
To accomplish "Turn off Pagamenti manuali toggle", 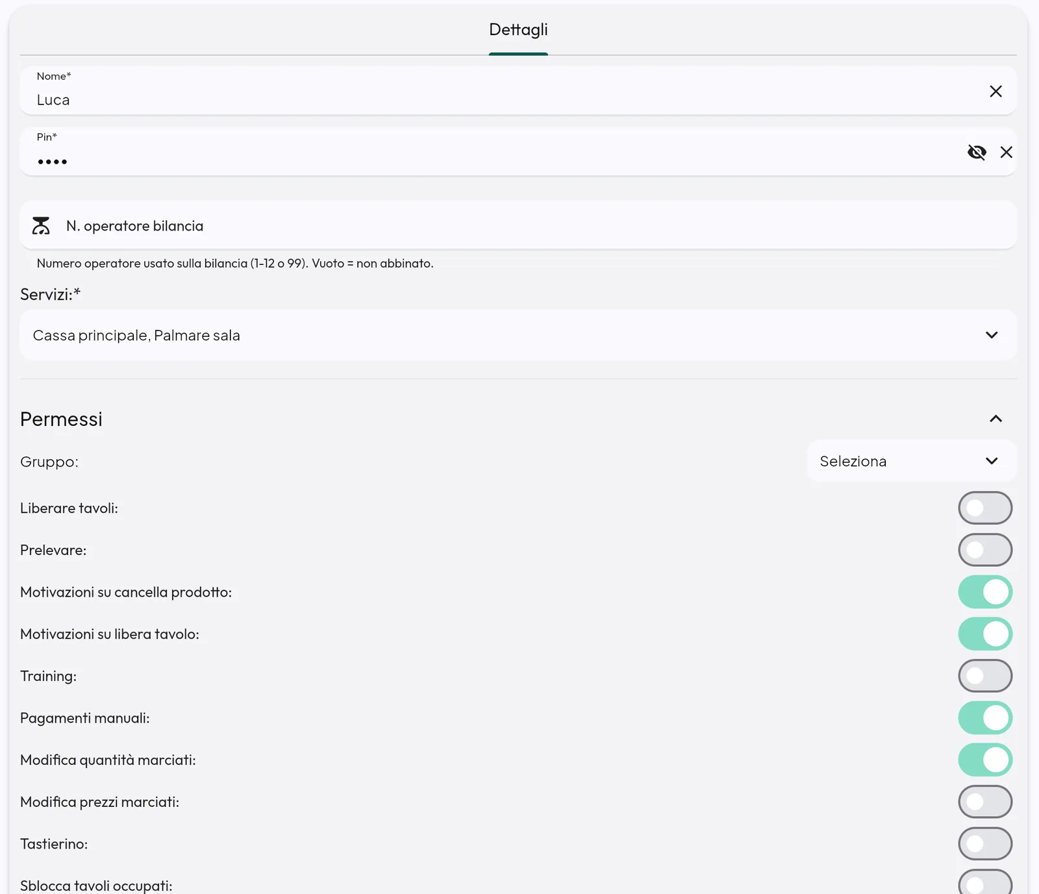I will pyautogui.click(x=985, y=718).
